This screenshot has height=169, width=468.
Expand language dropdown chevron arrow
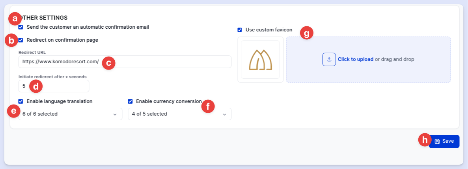pos(115,114)
